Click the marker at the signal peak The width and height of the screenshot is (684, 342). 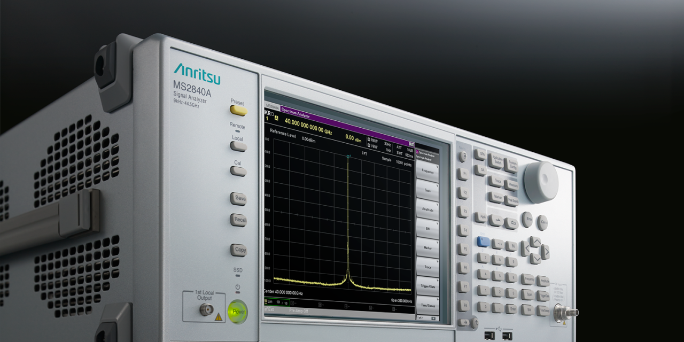click(348, 157)
